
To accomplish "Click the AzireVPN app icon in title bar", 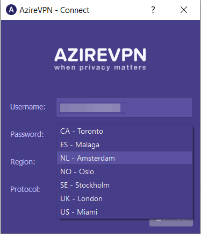I will [x=11, y=10].
